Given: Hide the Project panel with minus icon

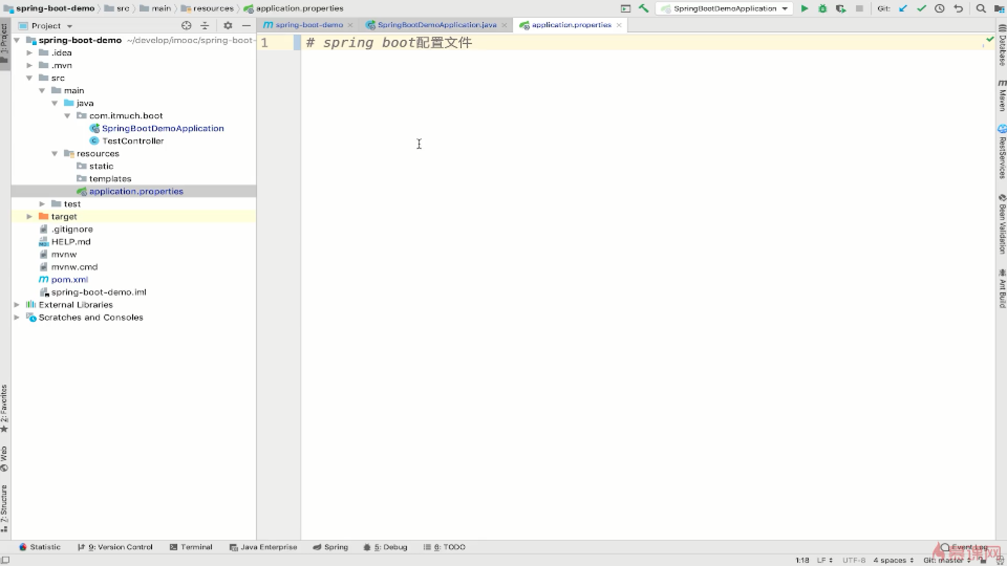Looking at the screenshot, I should (246, 26).
